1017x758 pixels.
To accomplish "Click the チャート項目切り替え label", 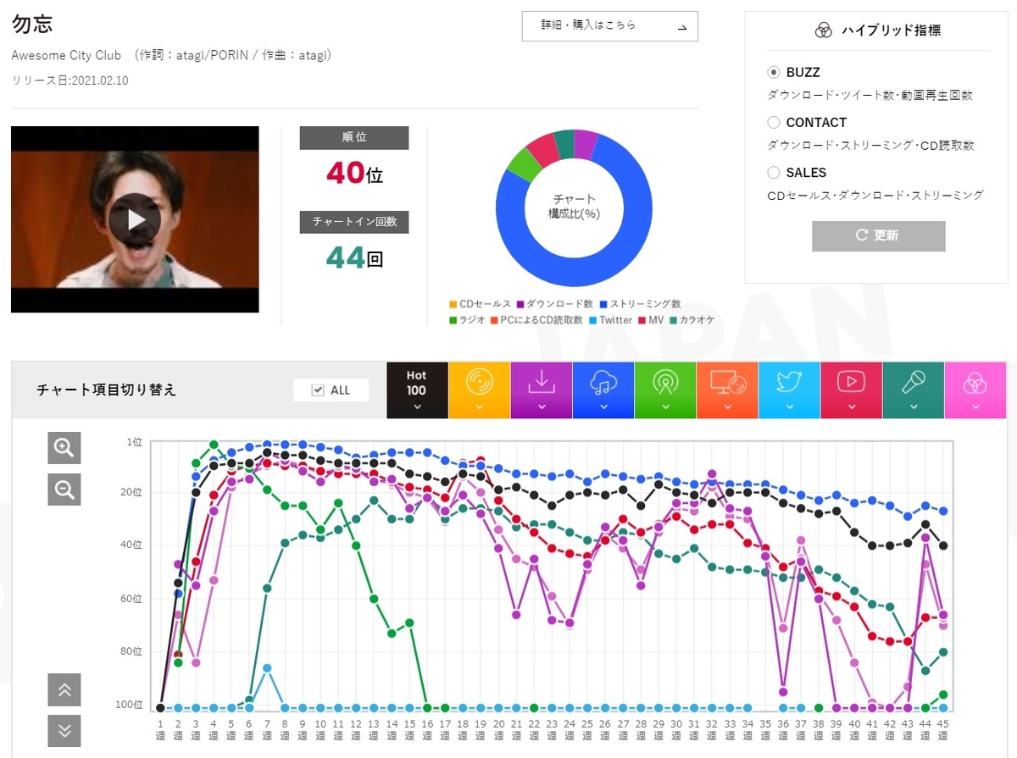I will pos(107,390).
